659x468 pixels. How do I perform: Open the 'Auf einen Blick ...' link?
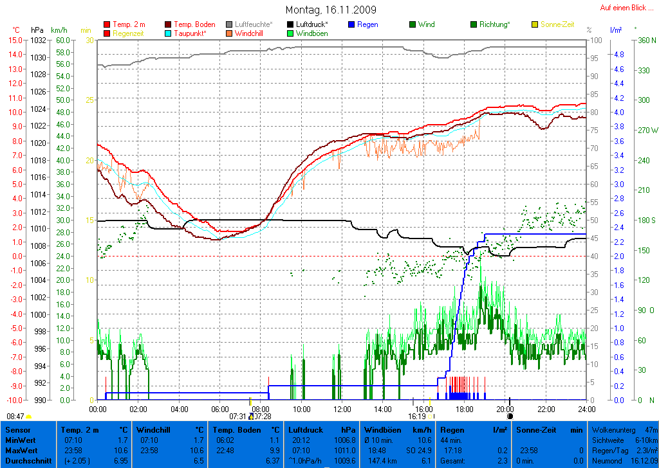click(x=624, y=8)
